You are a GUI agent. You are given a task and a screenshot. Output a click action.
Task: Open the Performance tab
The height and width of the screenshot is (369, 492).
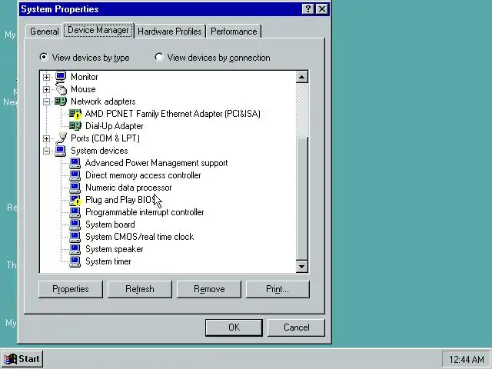coord(234,32)
